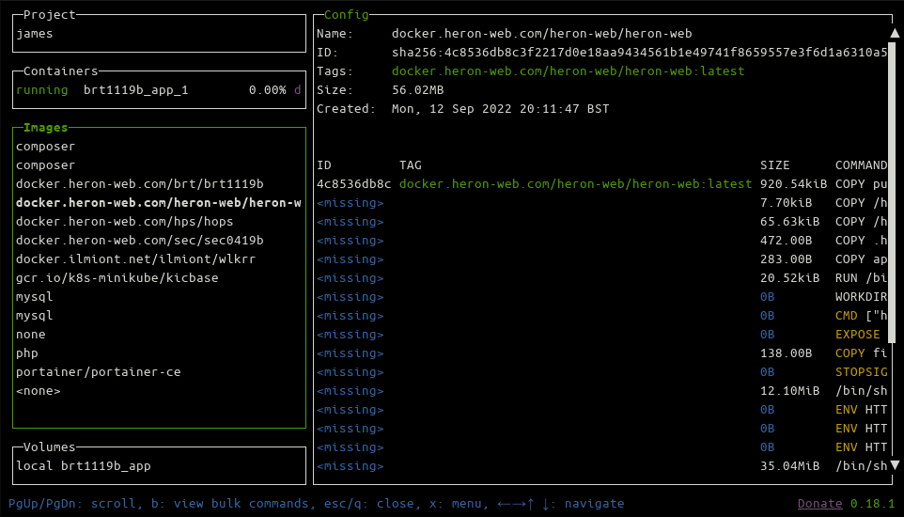
Task: Click the RUN /bi command entry
Action: 862,277
